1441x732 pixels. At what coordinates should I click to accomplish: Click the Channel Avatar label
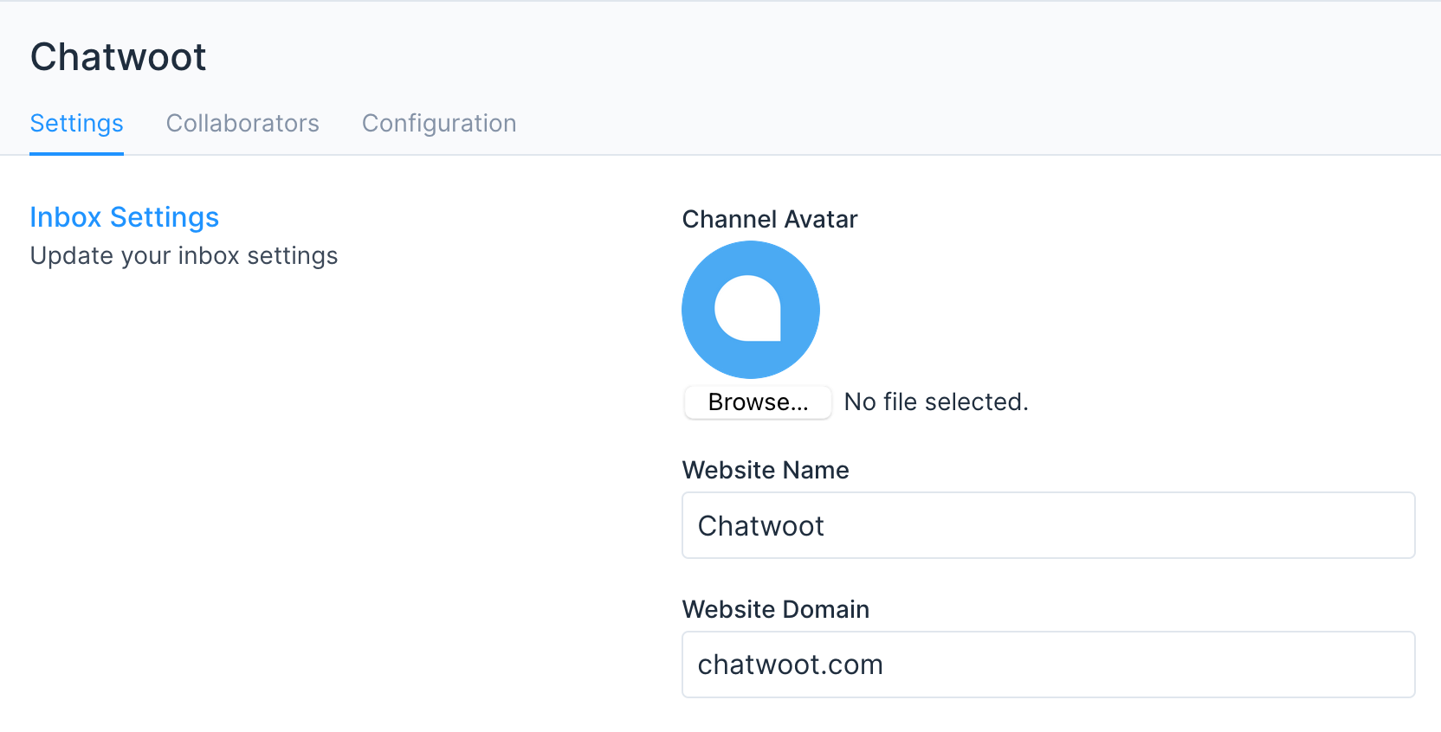tap(769, 219)
